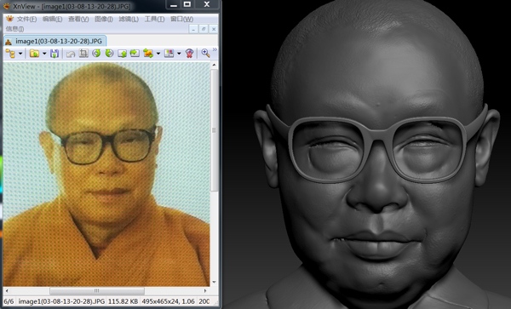This screenshot has height=309, width=511.
Task: Click the monk photo in XnView viewer
Action: click(106, 175)
